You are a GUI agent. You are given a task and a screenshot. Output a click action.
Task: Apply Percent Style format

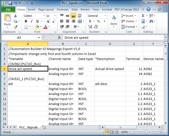pos(98,21)
